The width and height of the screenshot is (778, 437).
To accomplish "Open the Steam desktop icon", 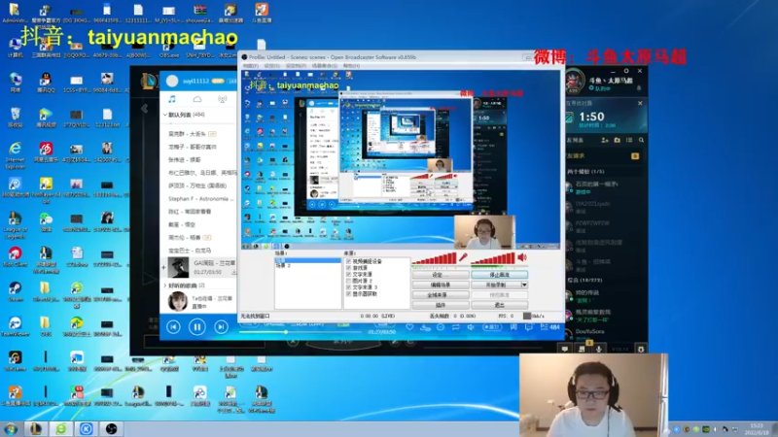I will click(x=15, y=291).
